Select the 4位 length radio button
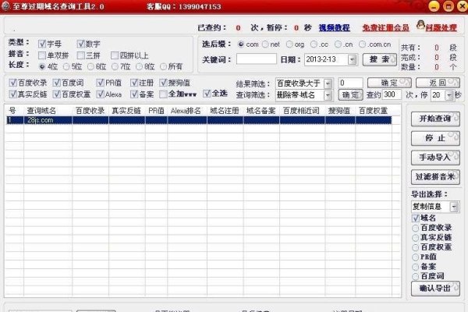Image resolution: width=468 pixels, height=312 pixels. (42, 66)
